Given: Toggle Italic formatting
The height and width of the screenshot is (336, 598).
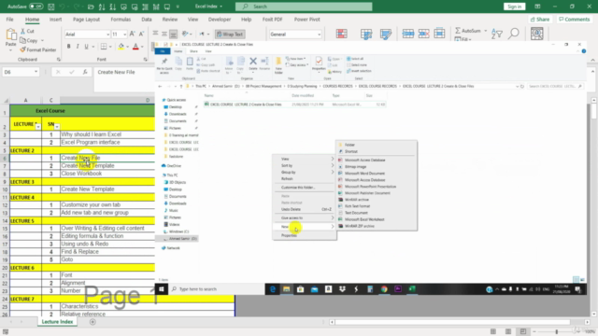Looking at the screenshot, I should [78, 47].
